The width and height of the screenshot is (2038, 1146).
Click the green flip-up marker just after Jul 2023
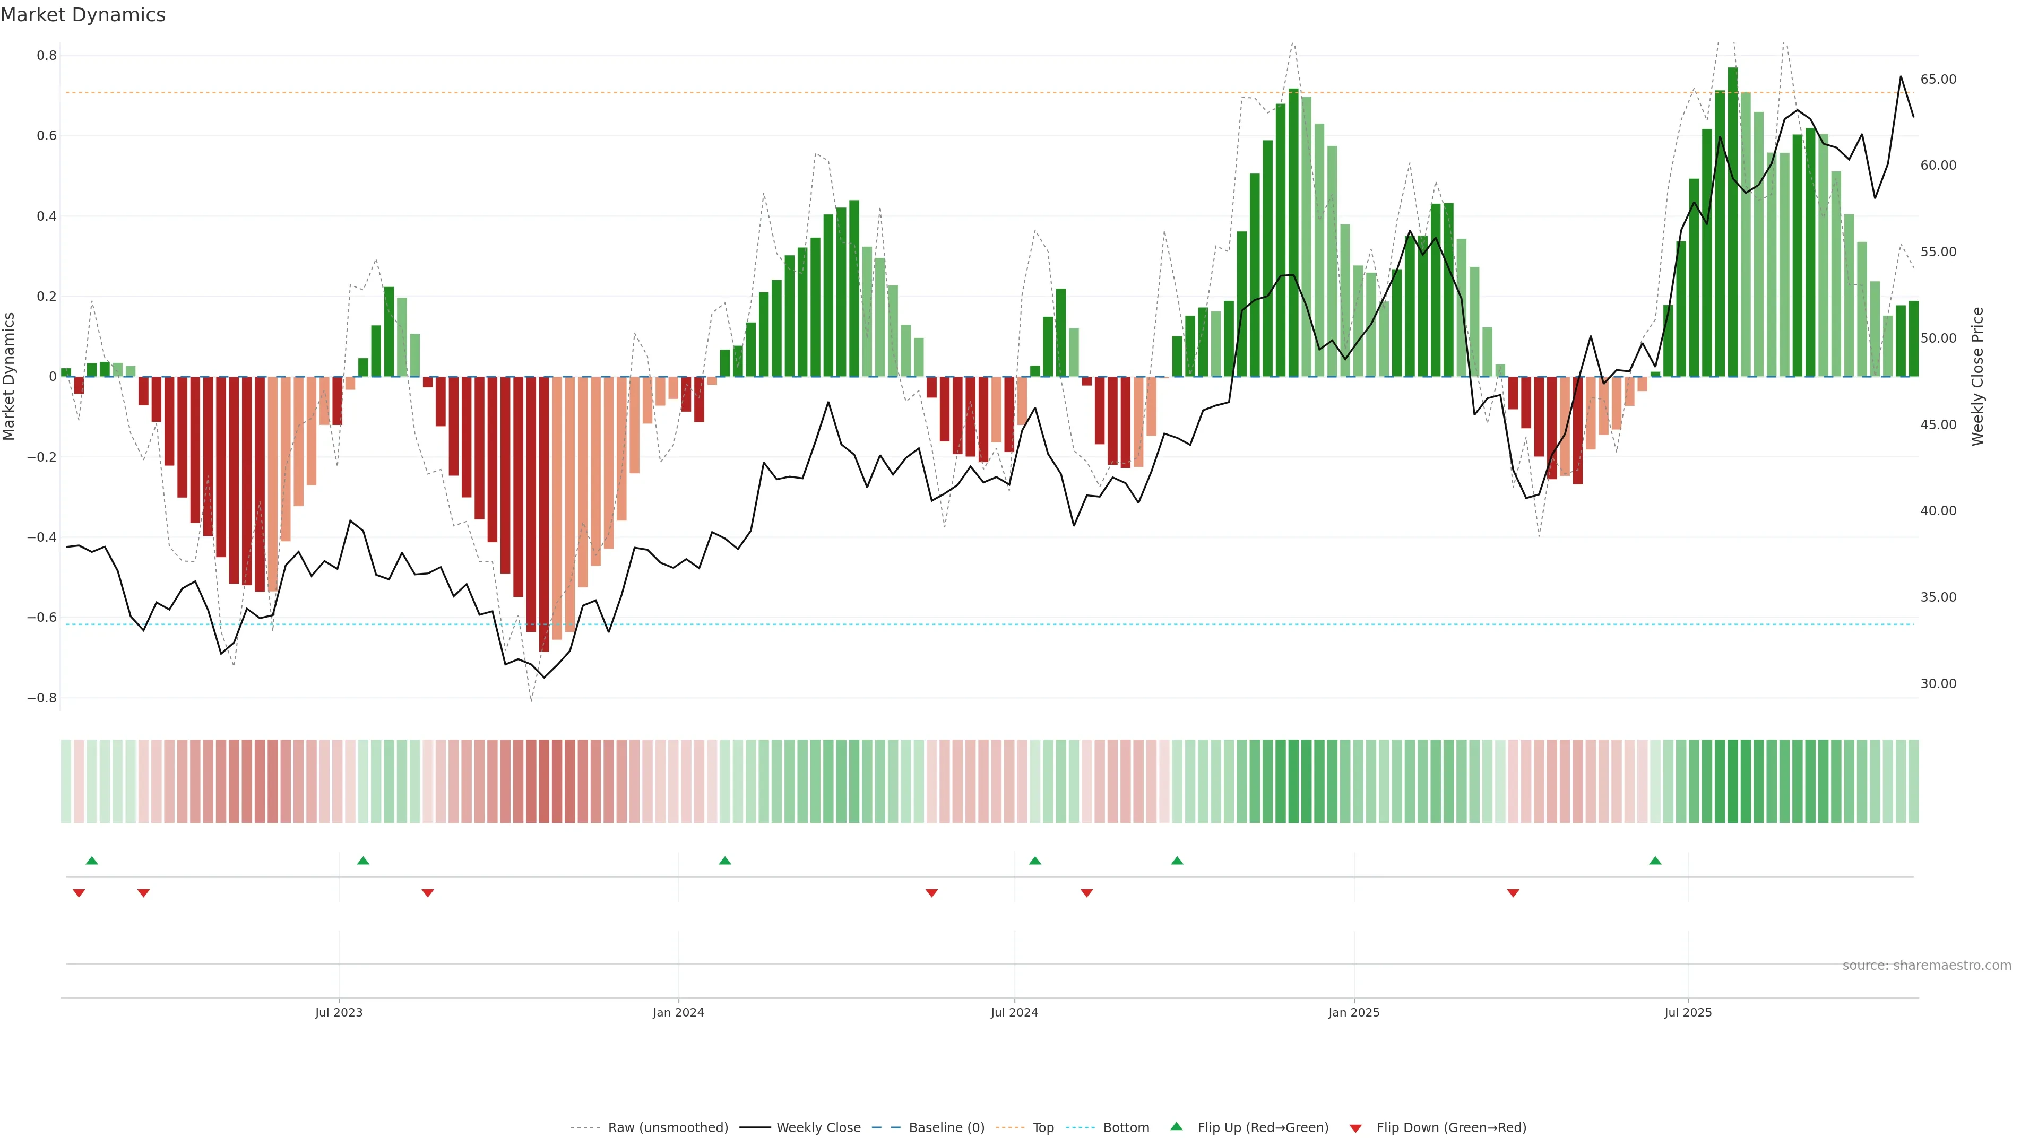click(363, 861)
